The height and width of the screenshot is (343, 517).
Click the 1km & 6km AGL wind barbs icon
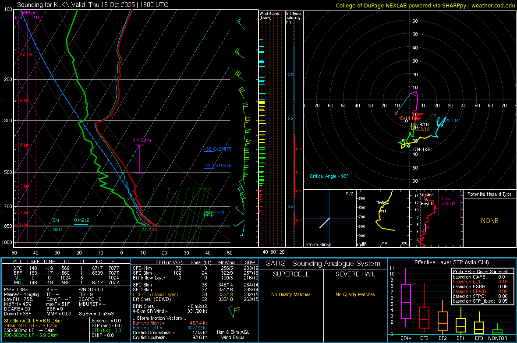click(234, 311)
